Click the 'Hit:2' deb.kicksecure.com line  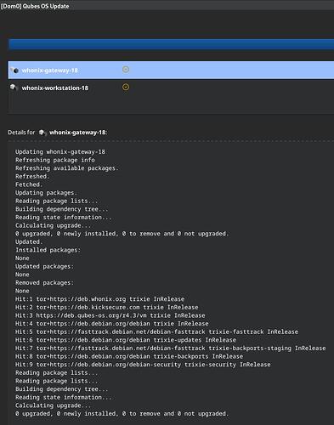[107, 308]
